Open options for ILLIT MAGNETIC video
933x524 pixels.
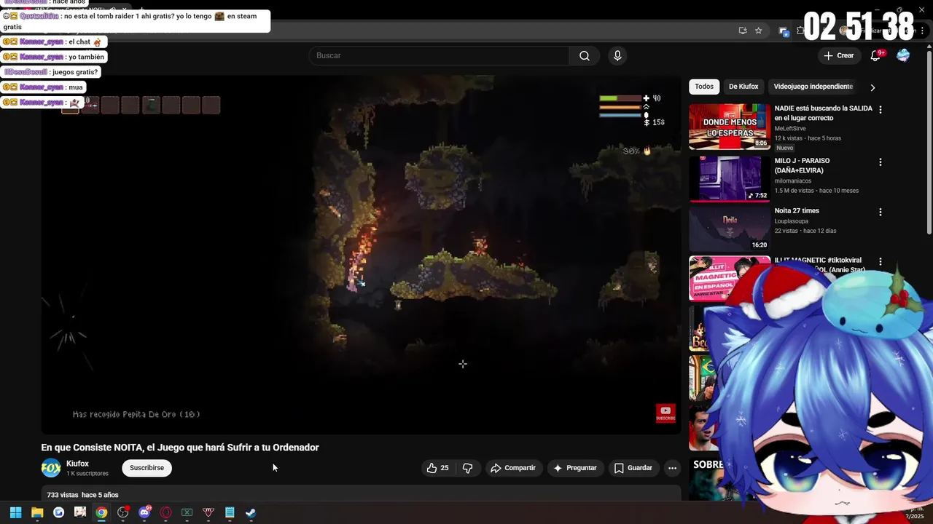[x=880, y=261]
